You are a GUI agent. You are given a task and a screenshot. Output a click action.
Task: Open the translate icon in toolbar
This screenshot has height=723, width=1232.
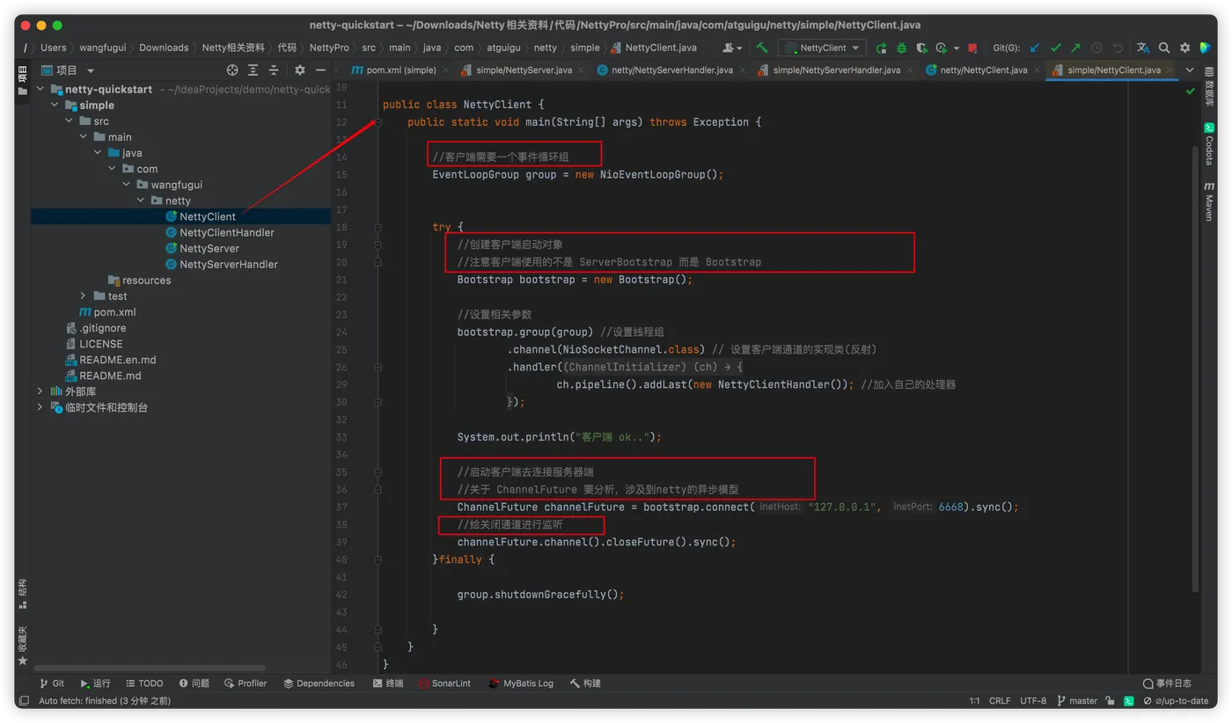(1143, 47)
